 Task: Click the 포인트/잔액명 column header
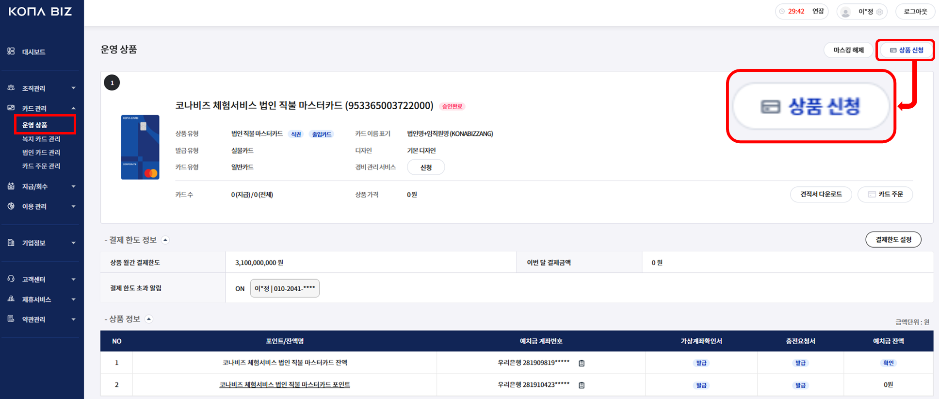(285, 341)
